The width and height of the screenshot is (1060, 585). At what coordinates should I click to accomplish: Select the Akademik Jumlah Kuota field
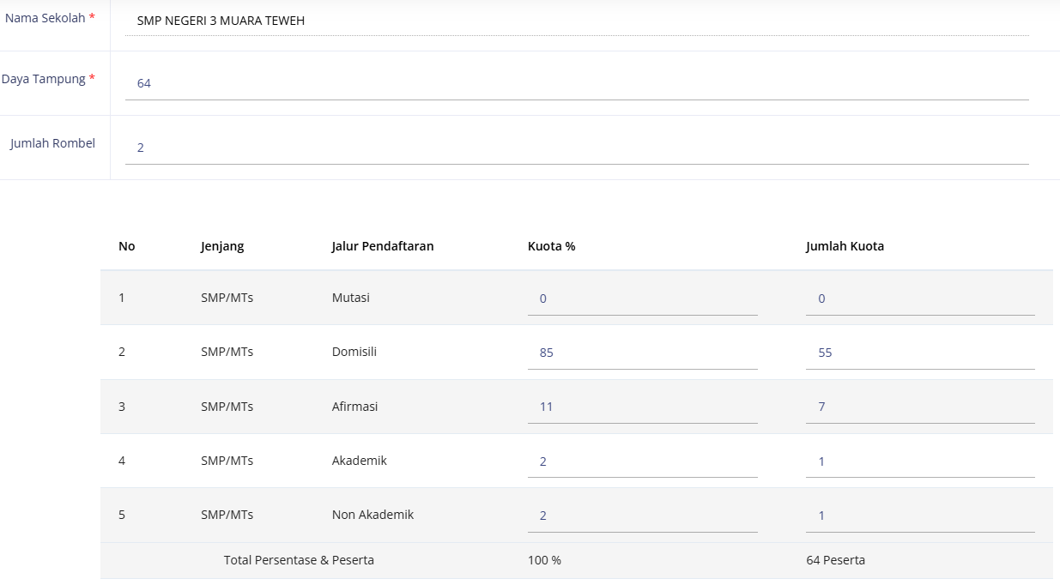tap(919, 461)
